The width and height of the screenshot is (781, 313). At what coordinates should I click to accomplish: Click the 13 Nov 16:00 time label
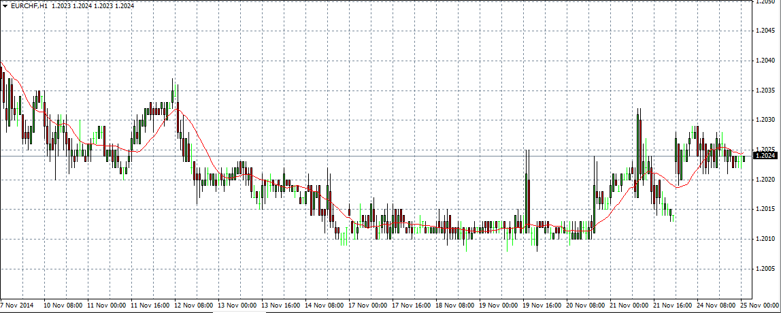pos(280,304)
